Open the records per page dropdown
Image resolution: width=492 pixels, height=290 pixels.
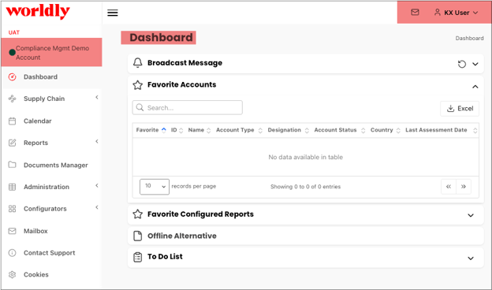point(155,187)
